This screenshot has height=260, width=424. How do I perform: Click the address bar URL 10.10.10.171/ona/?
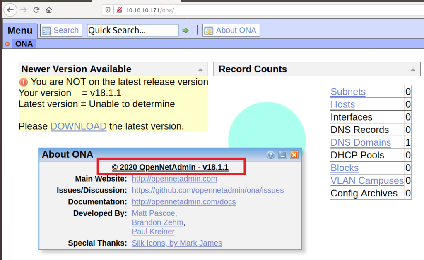[x=150, y=10]
